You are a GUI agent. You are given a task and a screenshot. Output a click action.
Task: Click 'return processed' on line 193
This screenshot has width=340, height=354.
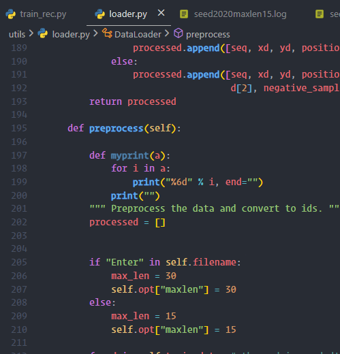(133, 101)
